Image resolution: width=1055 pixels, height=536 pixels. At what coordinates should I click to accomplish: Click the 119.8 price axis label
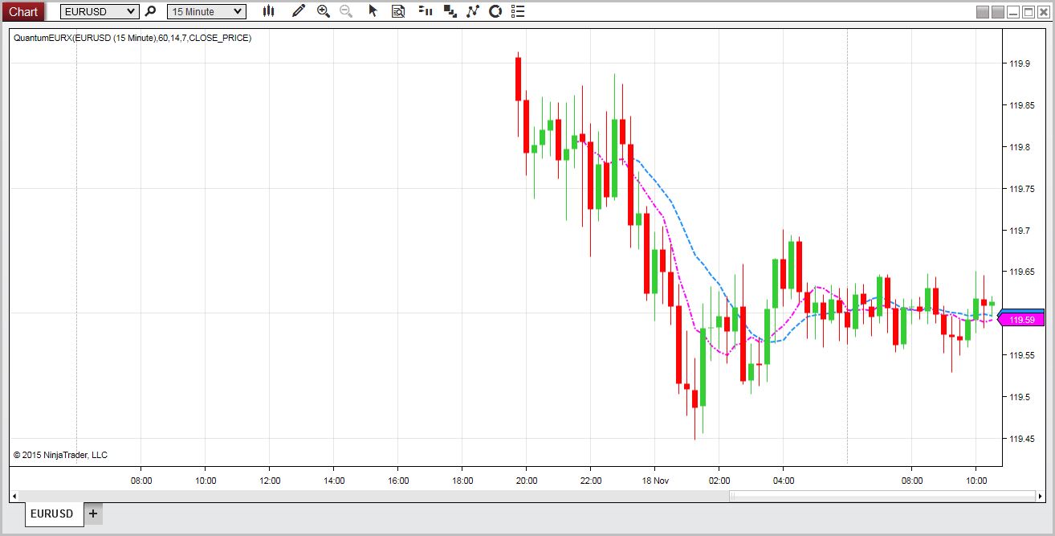[1018, 147]
